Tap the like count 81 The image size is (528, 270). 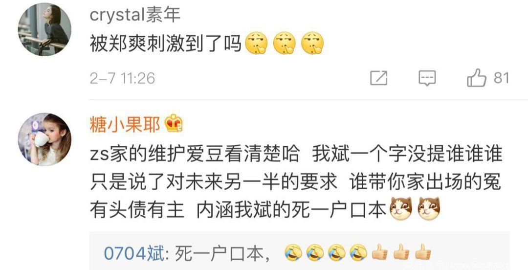(x=502, y=78)
